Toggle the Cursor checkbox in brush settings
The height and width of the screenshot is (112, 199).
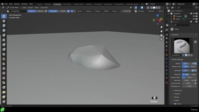pyautogui.click(x=175, y=104)
